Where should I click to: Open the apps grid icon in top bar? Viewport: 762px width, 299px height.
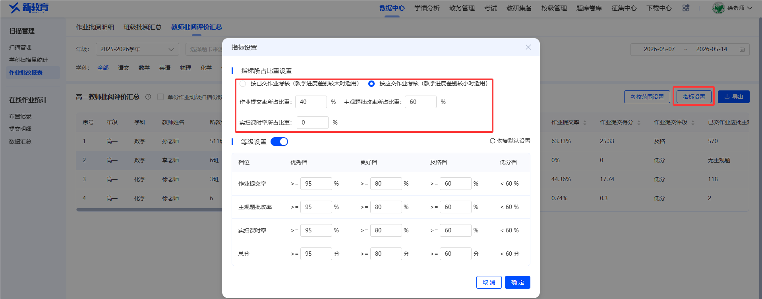click(686, 8)
